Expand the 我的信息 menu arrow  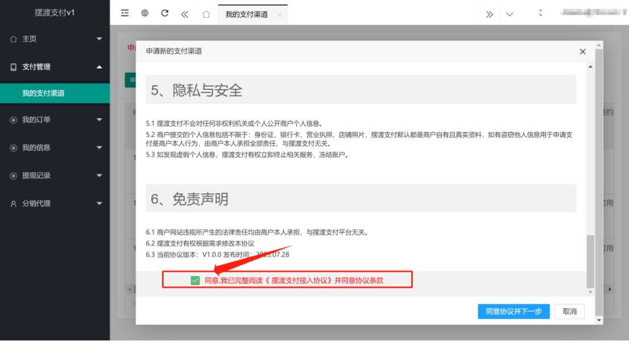tap(99, 147)
